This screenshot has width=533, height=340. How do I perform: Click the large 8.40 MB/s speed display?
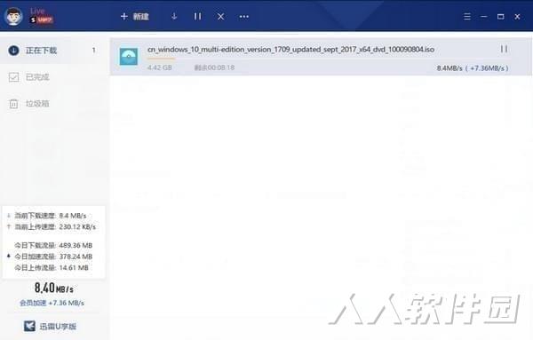(53, 288)
